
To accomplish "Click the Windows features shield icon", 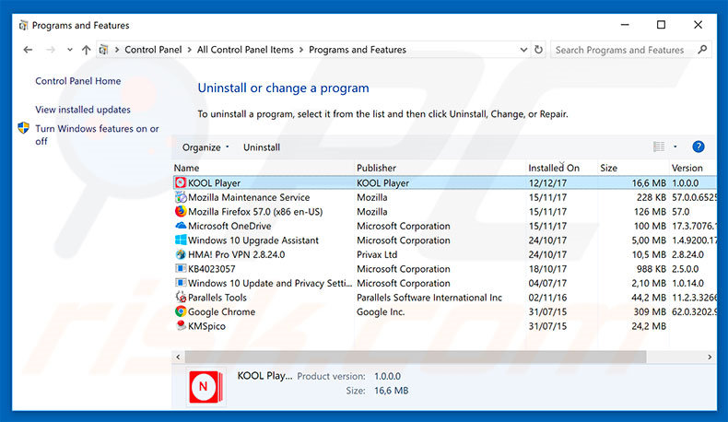I will pos(24,128).
